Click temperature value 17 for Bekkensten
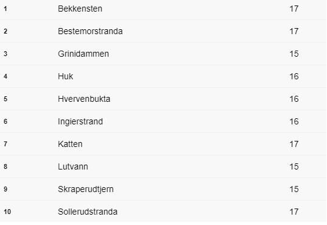Image resolution: width=327 pixels, height=225 pixels. click(x=294, y=9)
